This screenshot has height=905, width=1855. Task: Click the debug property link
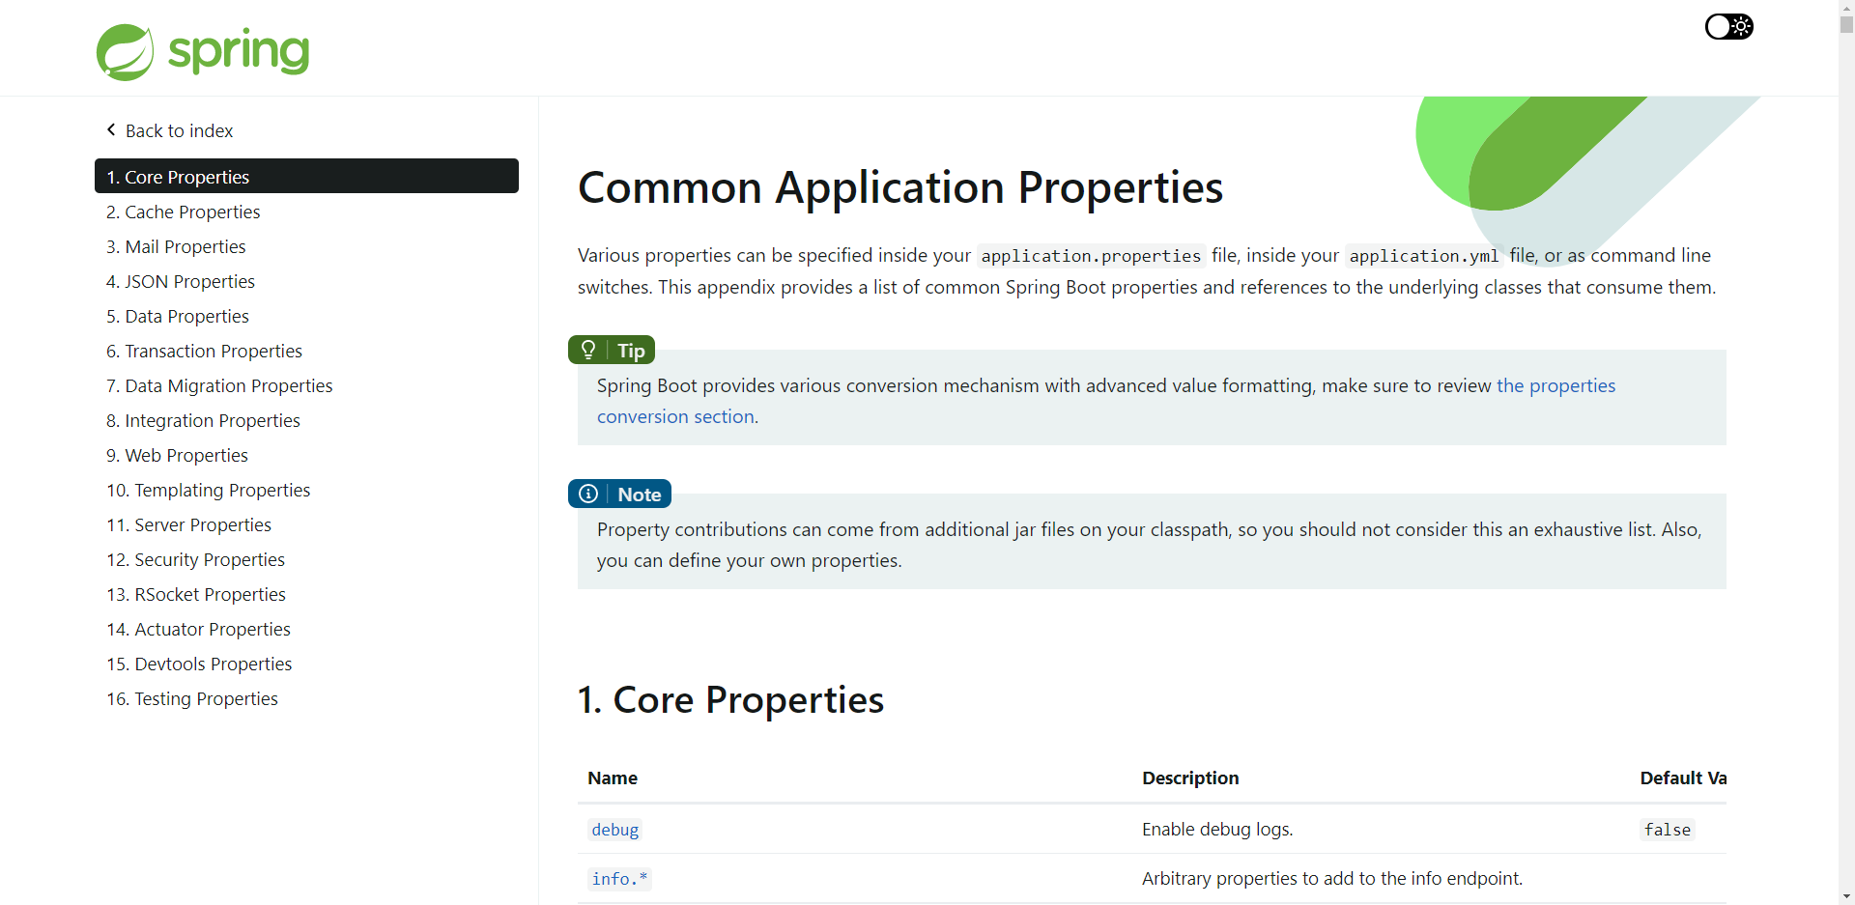coord(614,830)
